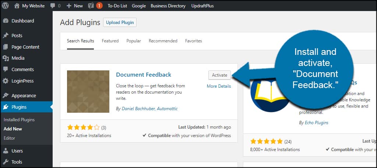377x168 pixels.
Task: Switch to the Recommended tab
Action: 163,41
